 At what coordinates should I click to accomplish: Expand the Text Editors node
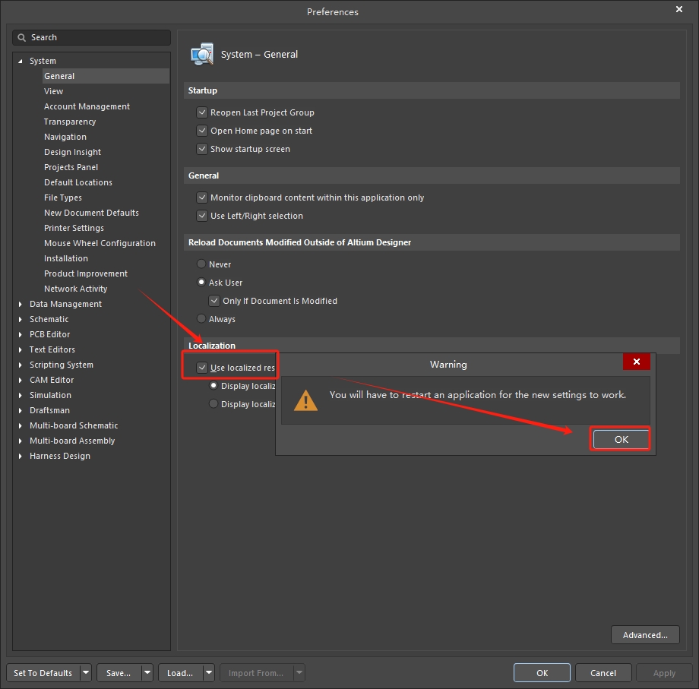[20, 349]
